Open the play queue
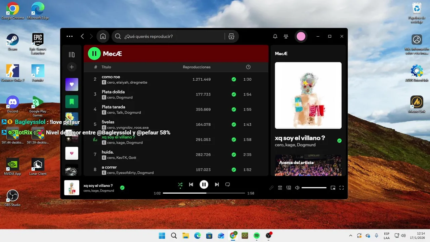430x242 pixels. pos(280,188)
